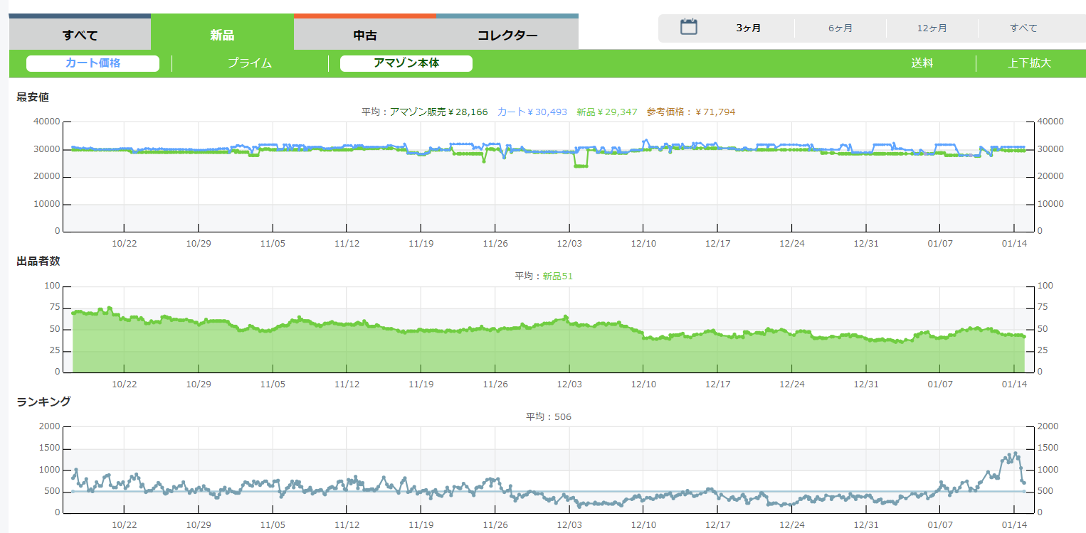Select the 12ヶ月 time range
The image size is (1086, 533).
pos(932,28)
